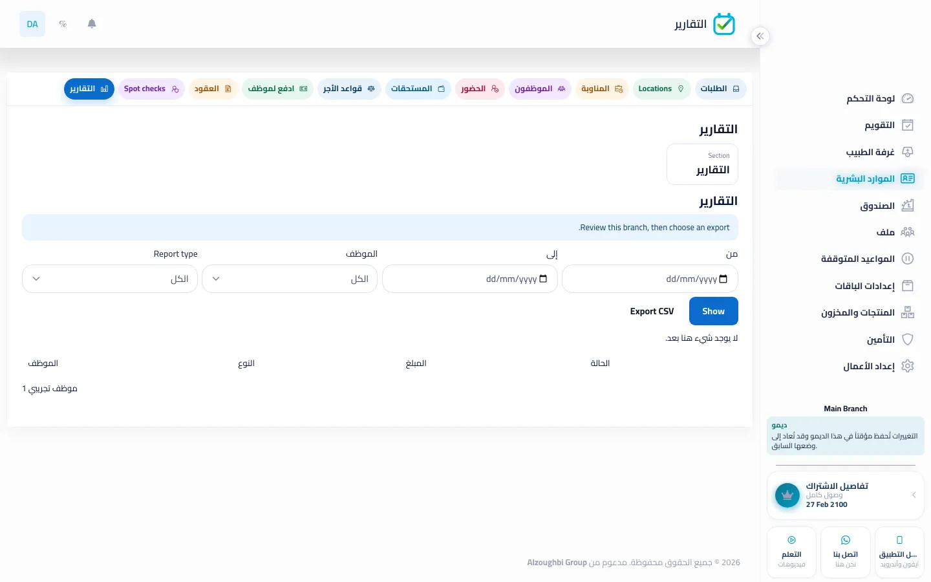Click the green checkmark app logo
Image resolution: width=931 pixels, height=582 pixels.
(x=724, y=24)
